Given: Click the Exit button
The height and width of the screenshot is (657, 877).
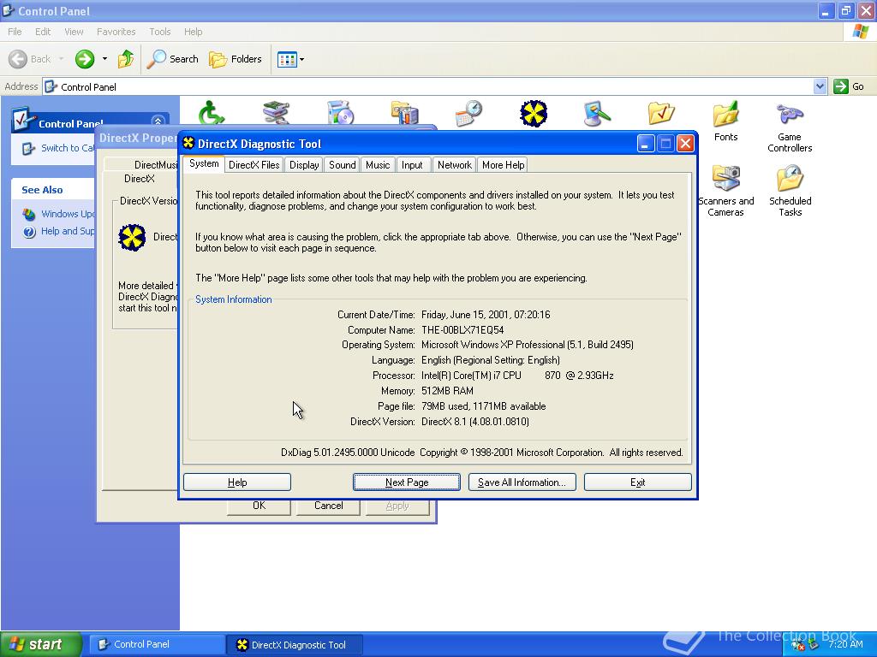Looking at the screenshot, I should click(637, 482).
